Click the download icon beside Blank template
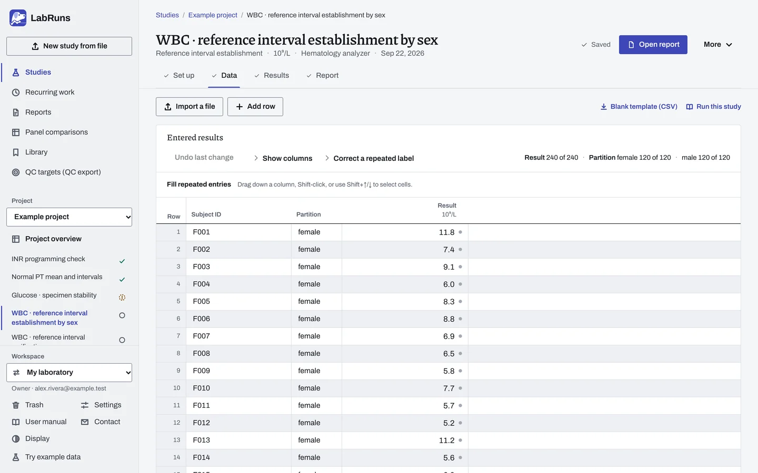Viewport: 758px width, 473px height. pos(604,107)
